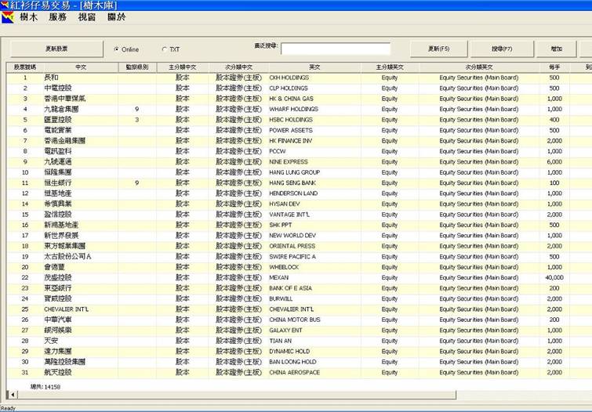Select the BURWILL cell
The height and width of the screenshot is (412, 592).
[314, 298]
